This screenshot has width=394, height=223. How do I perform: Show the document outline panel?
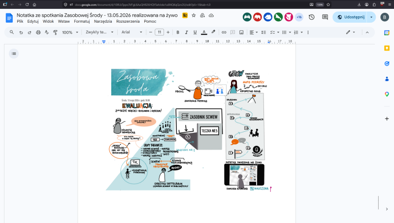pos(14,54)
